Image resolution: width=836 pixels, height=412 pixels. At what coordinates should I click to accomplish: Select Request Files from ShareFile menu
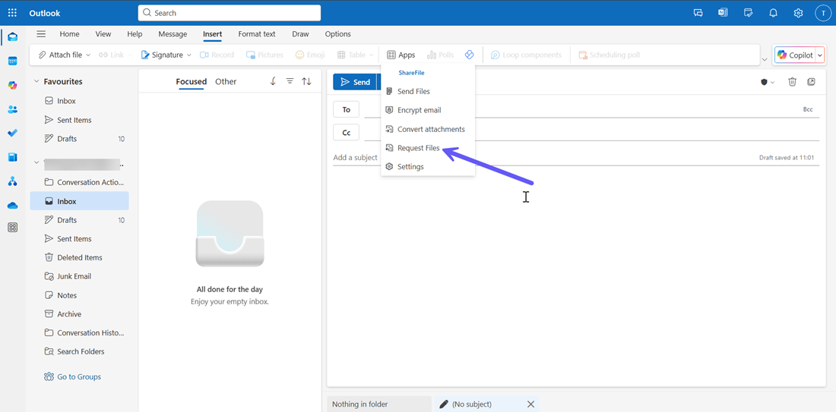pyautogui.click(x=418, y=148)
